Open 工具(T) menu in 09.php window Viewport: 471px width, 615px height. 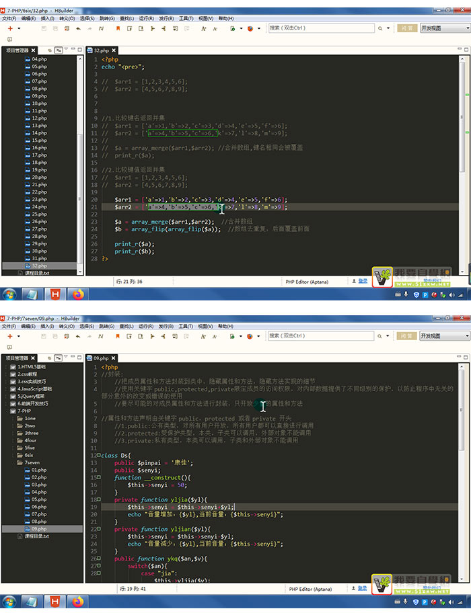click(x=186, y=327)
